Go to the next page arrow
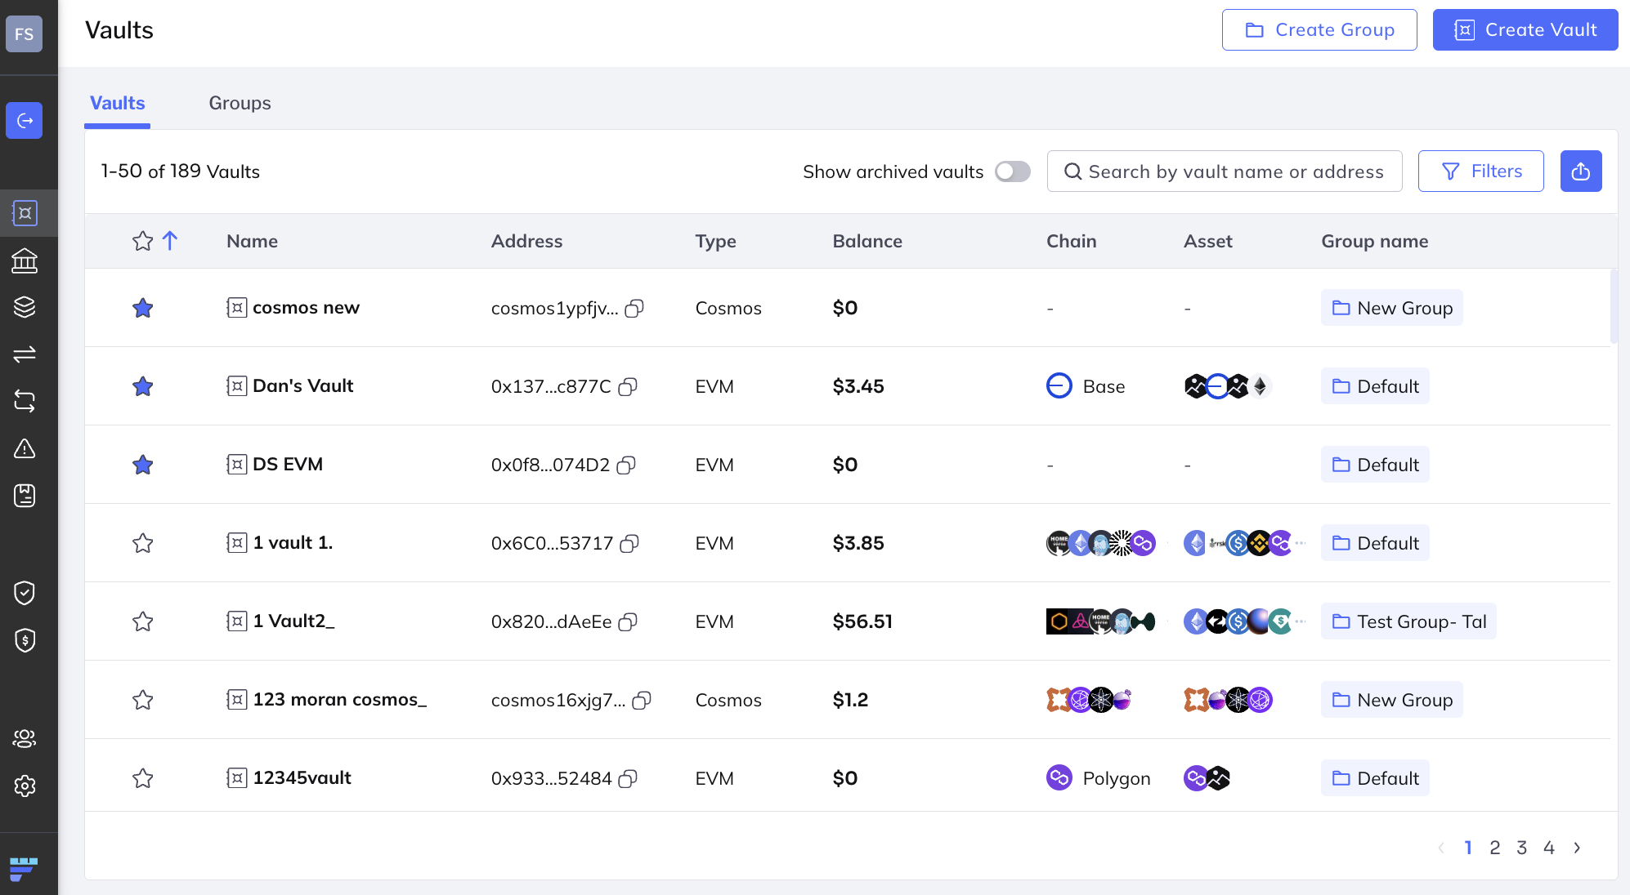The width and height of the screenshot is (1630, 895). click(x=1577, y=848)
